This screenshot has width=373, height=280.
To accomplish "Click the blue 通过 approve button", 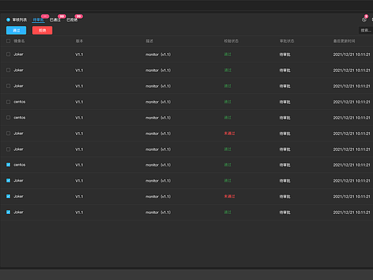I will pyautogui.click(x=16, y=30).
